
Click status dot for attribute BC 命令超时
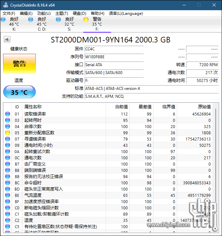(8, 183)
